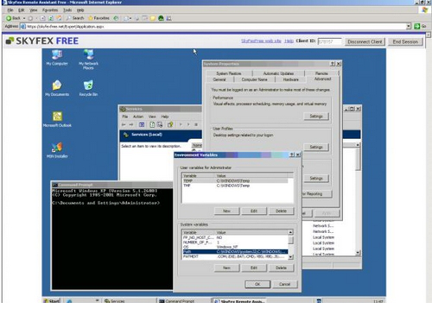432x315 pixels.
Task: Open the SkyFex Help link
Action: [x=289, y=41]
